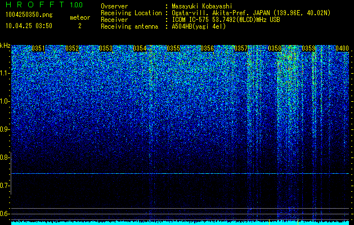Click the horizontal carrier line near 0.75 kHz
The width and height of the screenshot is (354, 225).
[x=180, y=174]
